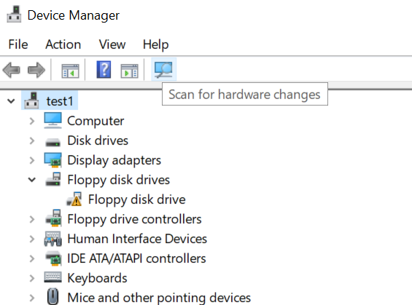Select IDE ATA/ATAPI controllers tree item
Screen dimensions: 412x305
[x=136, y=258]
